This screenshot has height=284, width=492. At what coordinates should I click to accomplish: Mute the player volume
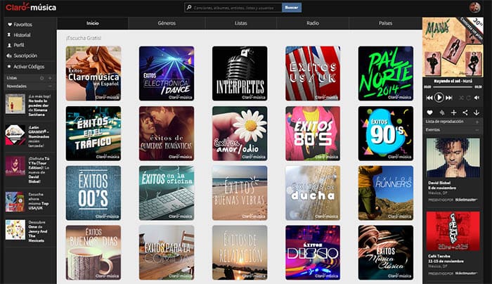click(x=477, y=98)
